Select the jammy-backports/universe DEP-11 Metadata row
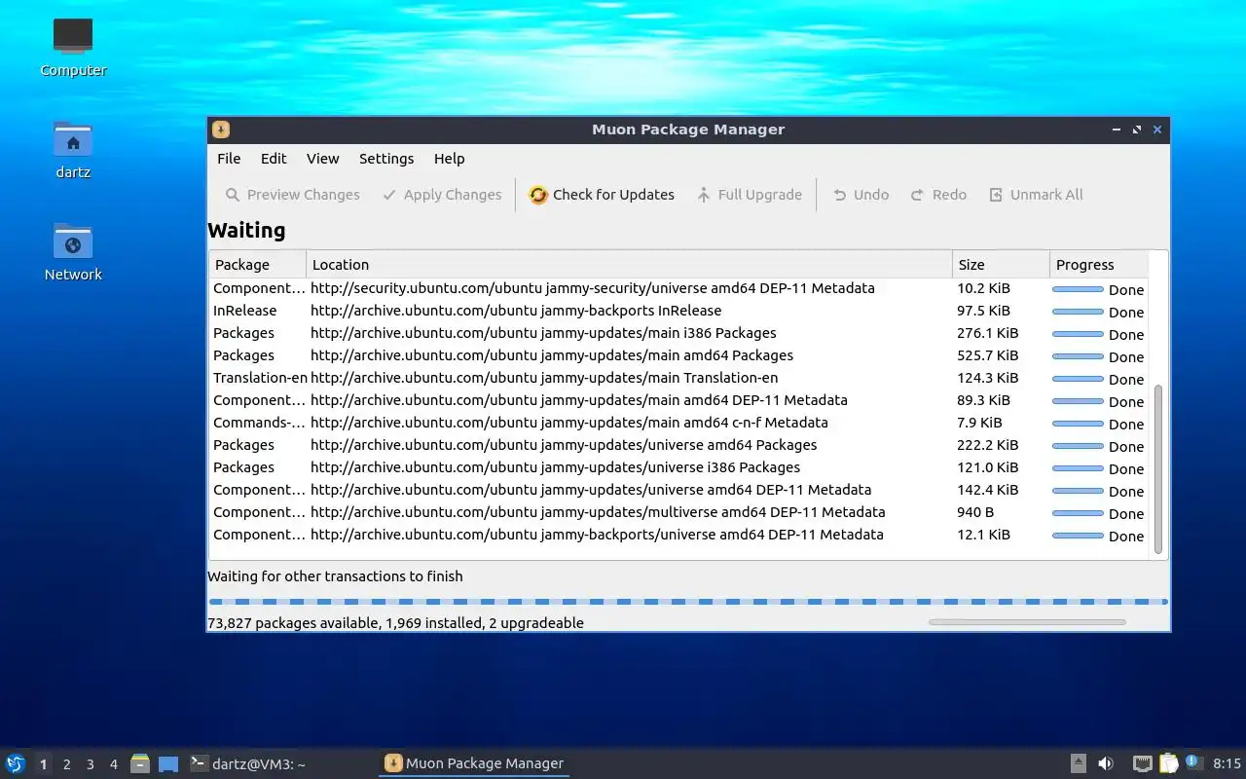The width and height of the screenshot is (1246, 779). click(x=678, y=535)
